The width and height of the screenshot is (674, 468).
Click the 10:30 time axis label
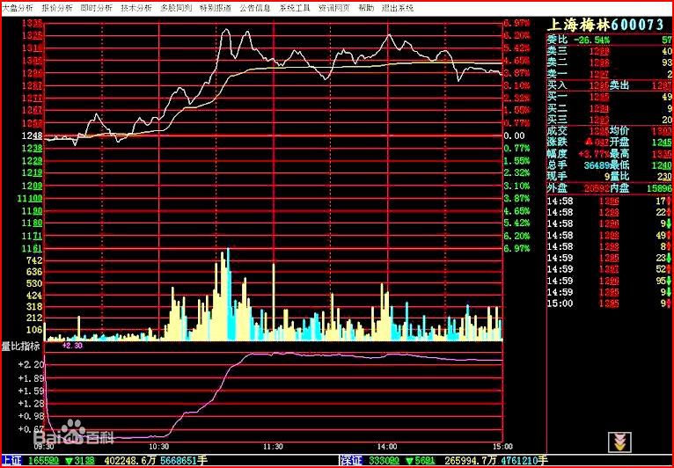tap(159, 447)
